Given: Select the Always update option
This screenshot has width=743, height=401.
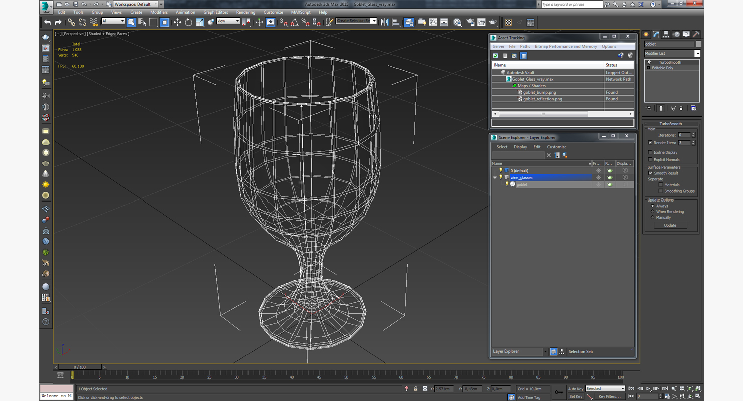Looking at the screenshot, I should (653, 206).
